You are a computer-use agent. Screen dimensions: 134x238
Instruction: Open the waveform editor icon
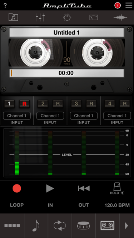pyautogui.click(x=120, y=17)
